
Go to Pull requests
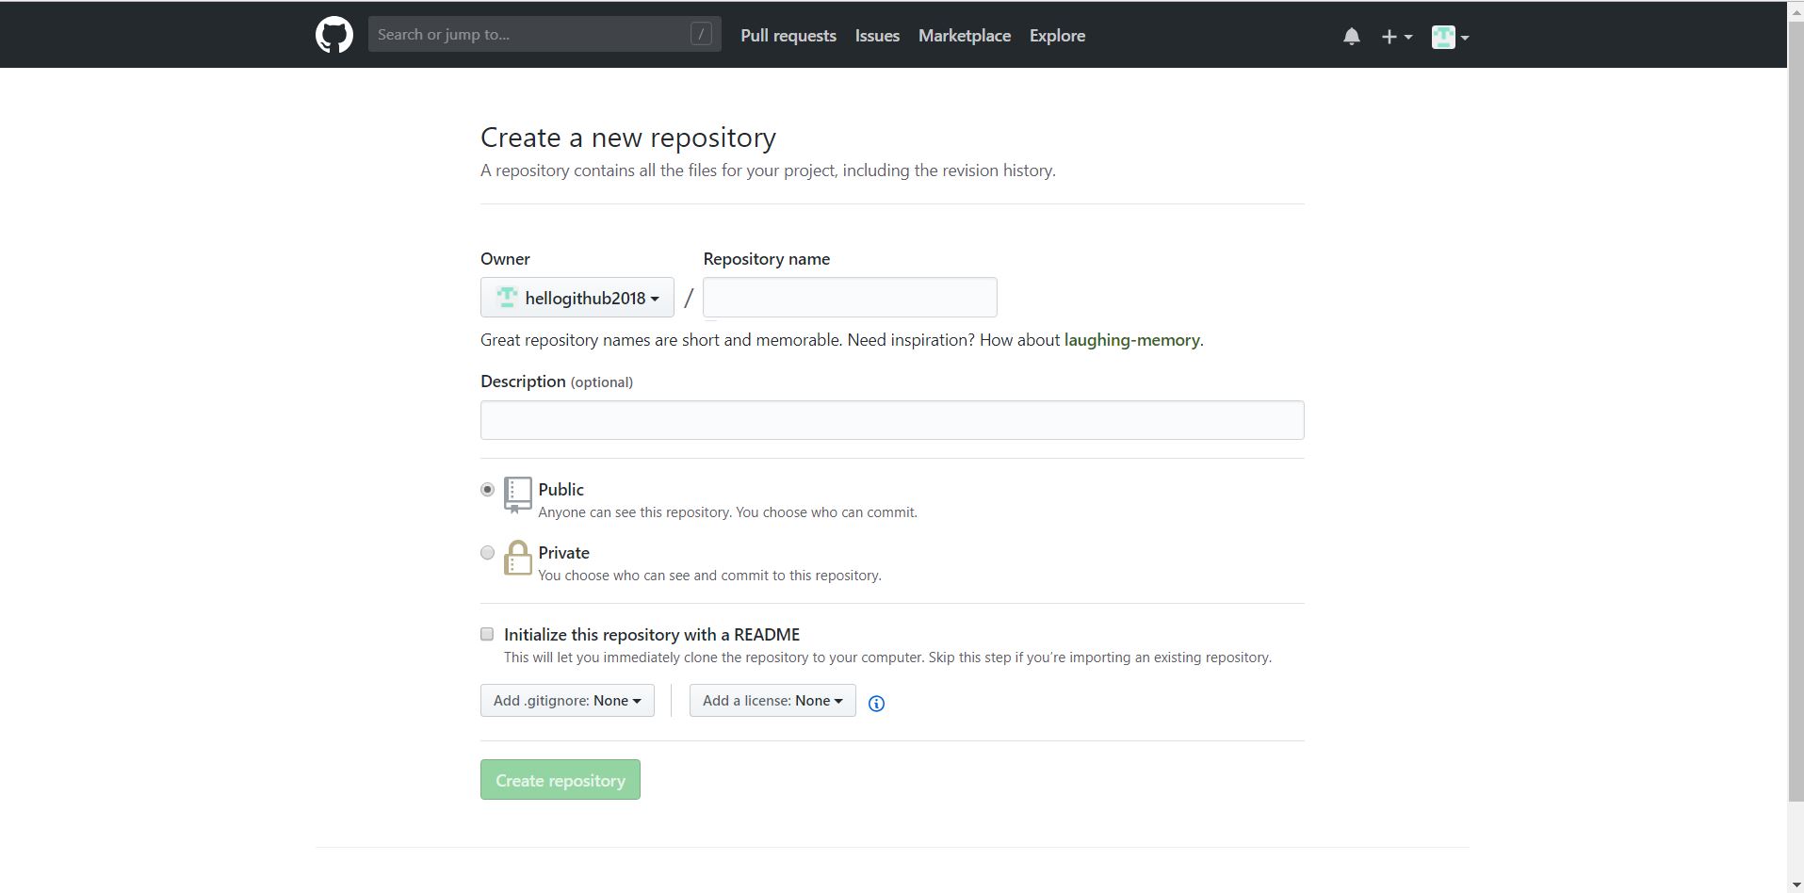[788, 36]
